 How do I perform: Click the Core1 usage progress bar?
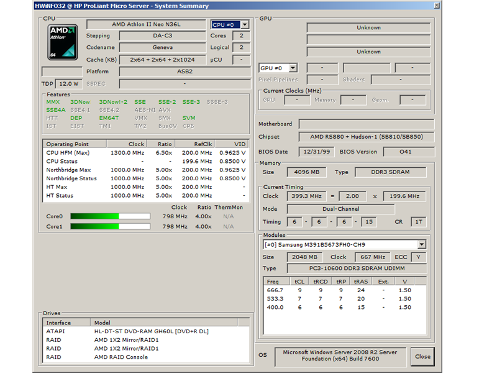pyautogui.click(x=110, y=226)
